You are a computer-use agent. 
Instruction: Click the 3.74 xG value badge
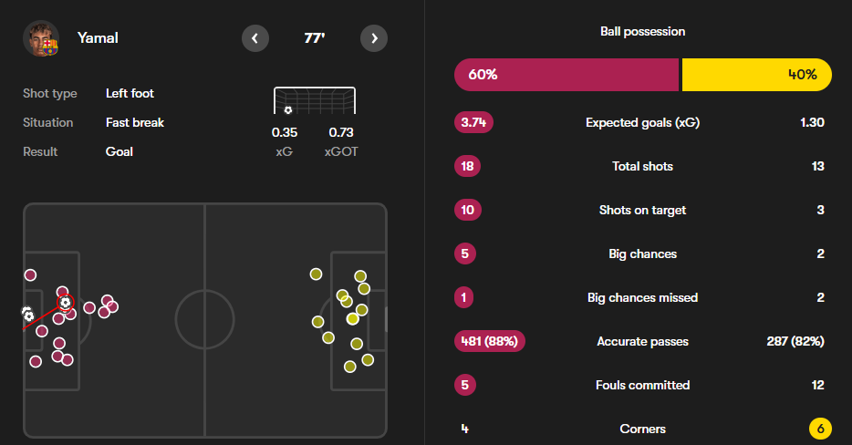pyautogui.click(x=473, y=122)
